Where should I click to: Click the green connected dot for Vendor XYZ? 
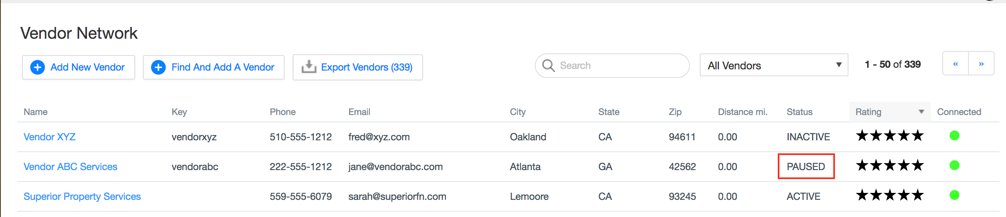[x=954, y=136]
